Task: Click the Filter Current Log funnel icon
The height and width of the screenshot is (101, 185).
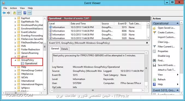Action: pos(154,47)
